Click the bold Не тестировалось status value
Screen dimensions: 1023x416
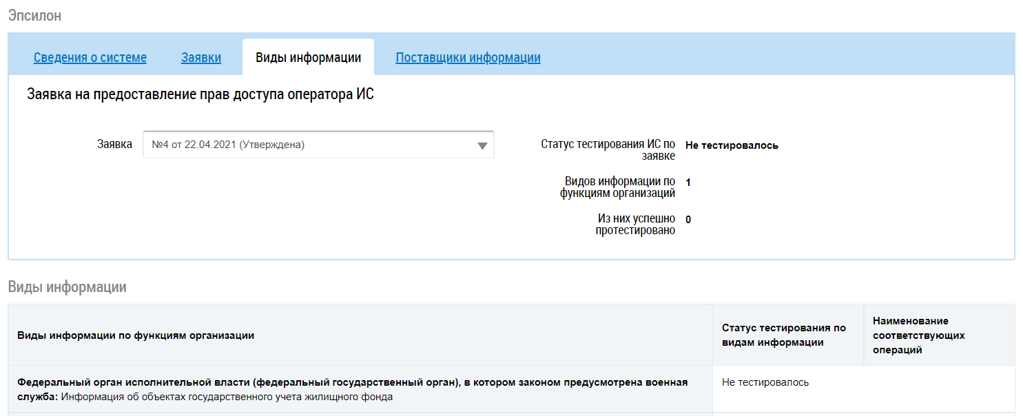point(732,145)
